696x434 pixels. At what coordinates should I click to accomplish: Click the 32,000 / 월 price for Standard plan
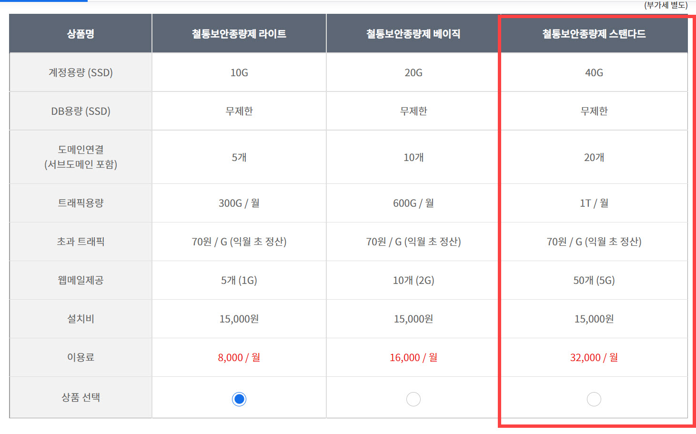593,357
